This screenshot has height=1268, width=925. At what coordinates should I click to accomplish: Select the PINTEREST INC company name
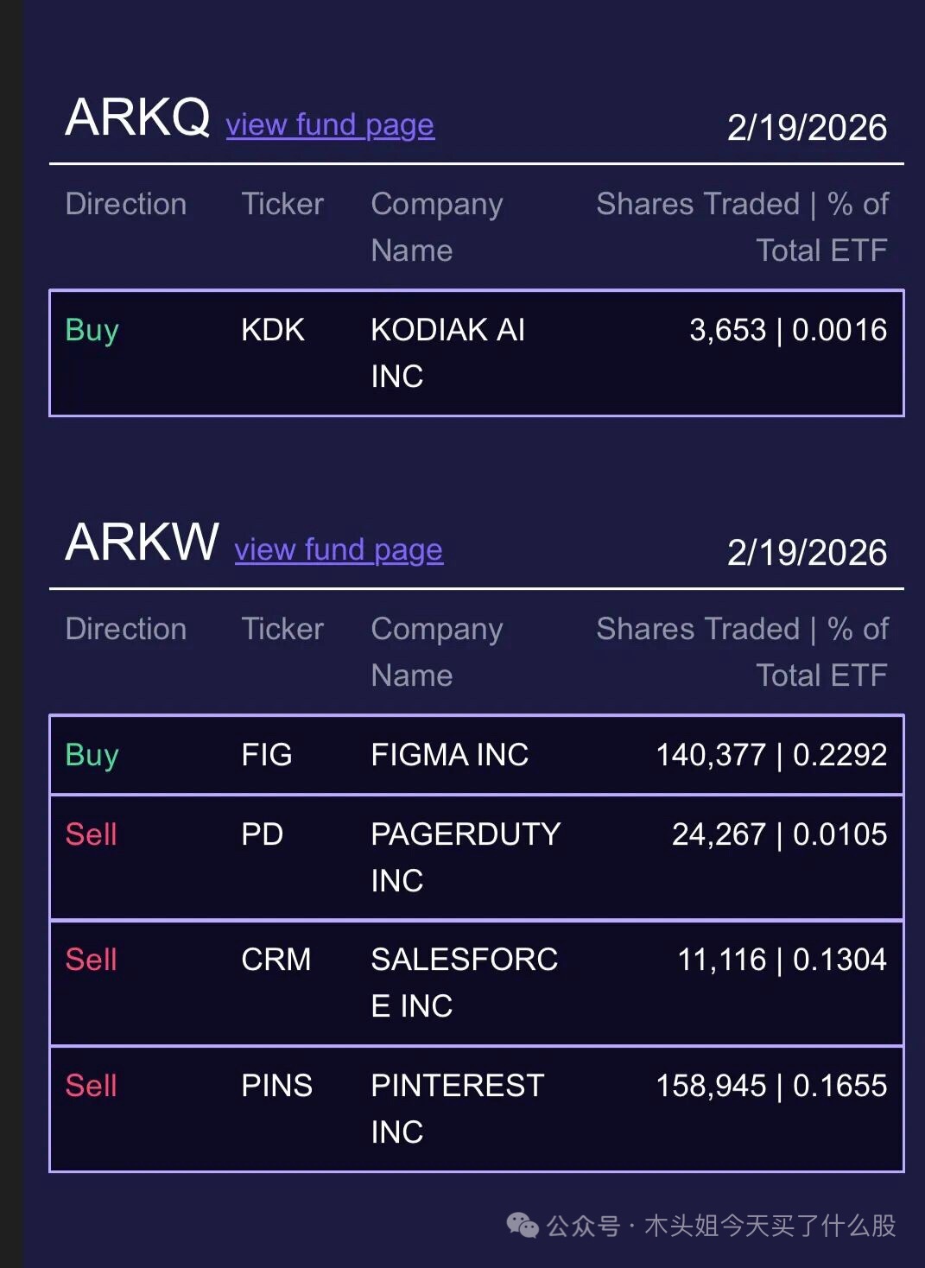pyautogui.click(x=457, y=1108)
